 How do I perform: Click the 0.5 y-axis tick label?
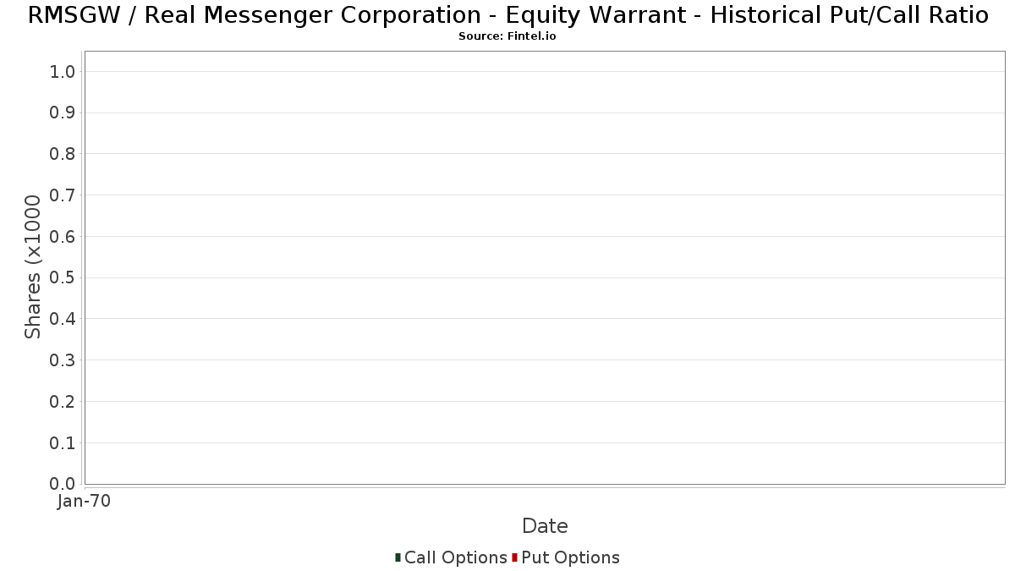[x=63, y=278]
